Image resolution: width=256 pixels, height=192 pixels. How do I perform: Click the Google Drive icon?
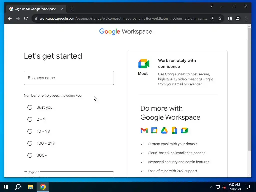[164, 130]
